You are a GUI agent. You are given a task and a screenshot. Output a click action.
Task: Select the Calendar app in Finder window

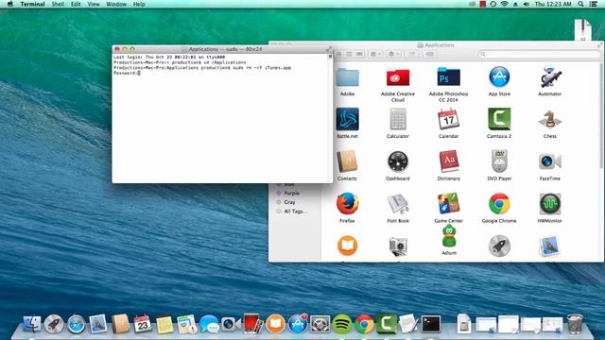click(x=448, y=119)
